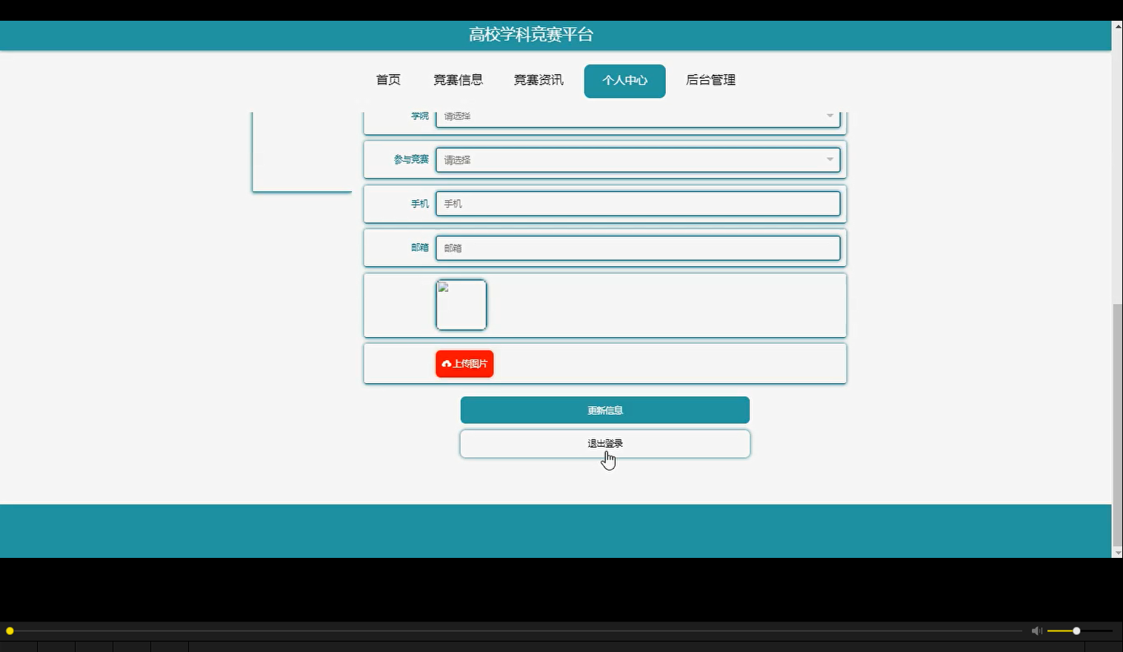Open the 学院 selection dropdown

tap(637, 116)
